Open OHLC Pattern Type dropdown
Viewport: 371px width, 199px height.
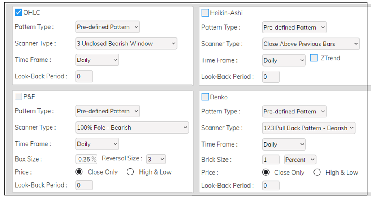108,27
